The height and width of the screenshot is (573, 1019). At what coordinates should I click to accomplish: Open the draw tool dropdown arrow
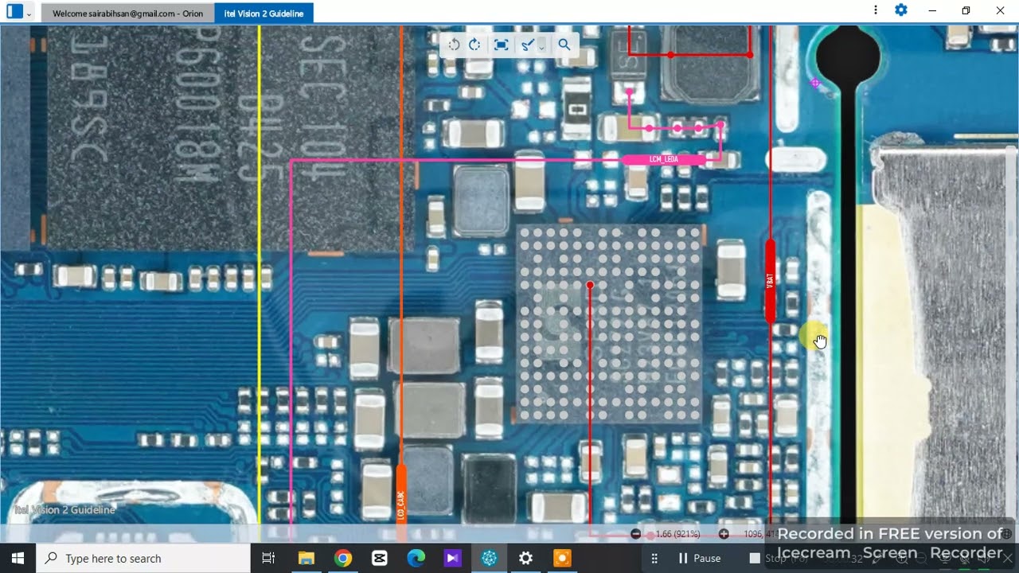541,46
